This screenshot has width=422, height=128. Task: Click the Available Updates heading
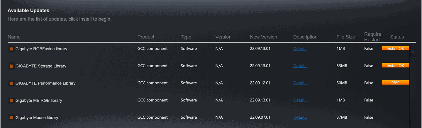tap(28, 10)
